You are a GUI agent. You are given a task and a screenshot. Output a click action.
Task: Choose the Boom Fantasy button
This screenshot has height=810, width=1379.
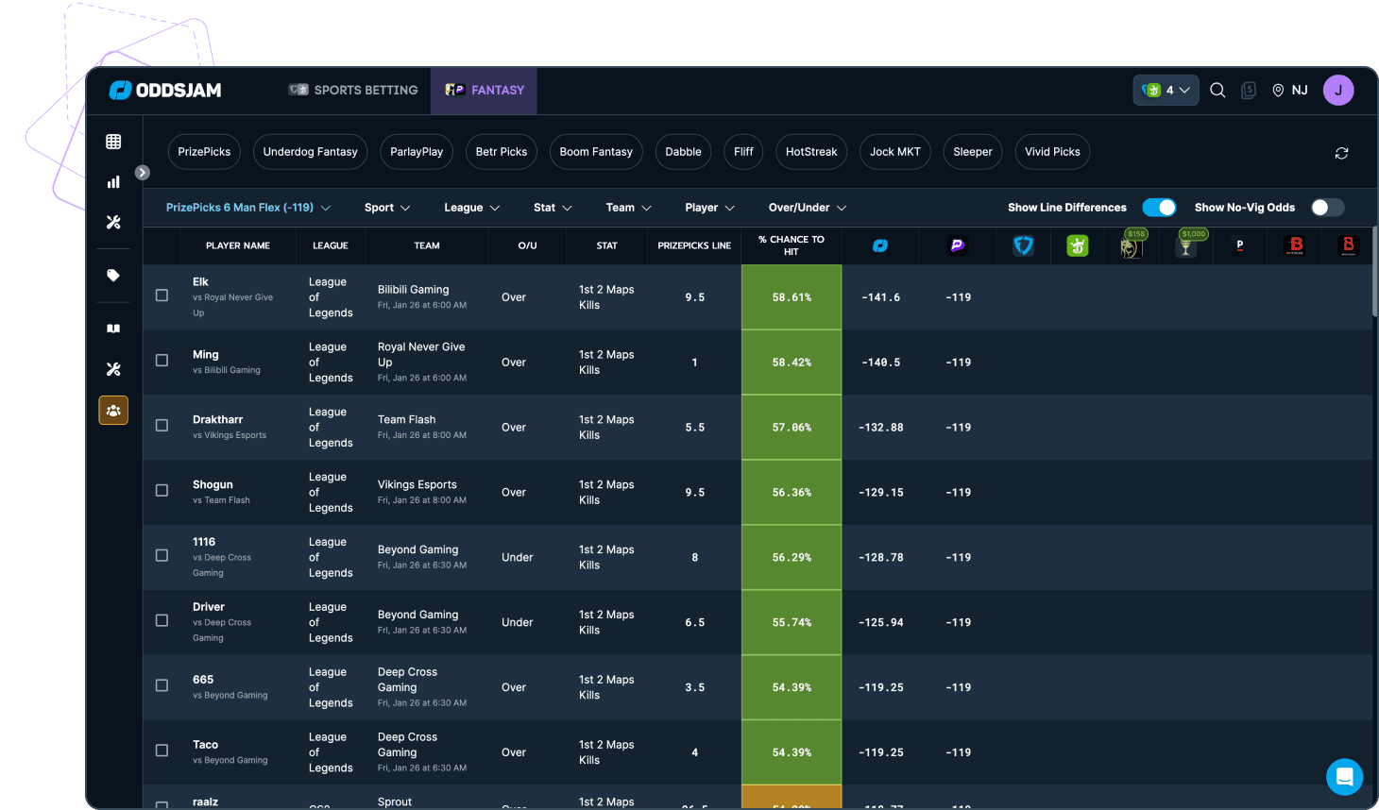(x=596, y=152)
